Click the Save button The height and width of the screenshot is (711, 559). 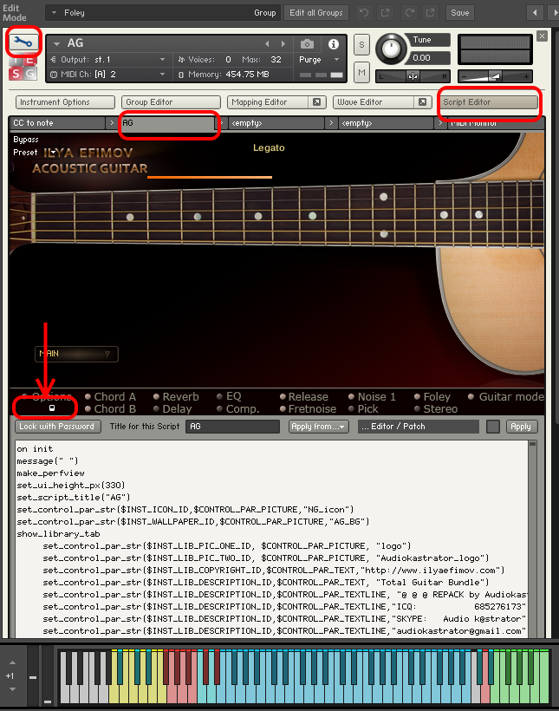459,13
